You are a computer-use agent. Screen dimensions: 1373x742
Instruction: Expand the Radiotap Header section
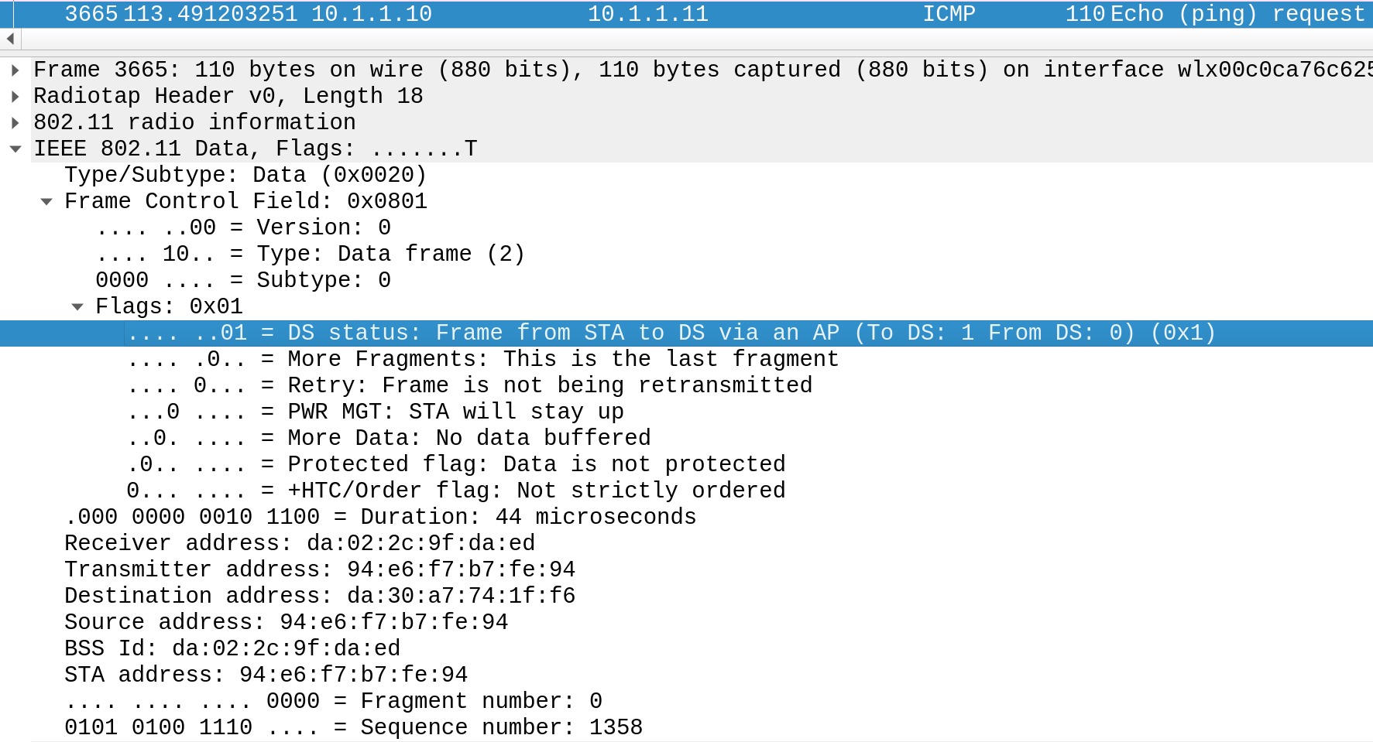coord(15,96)
